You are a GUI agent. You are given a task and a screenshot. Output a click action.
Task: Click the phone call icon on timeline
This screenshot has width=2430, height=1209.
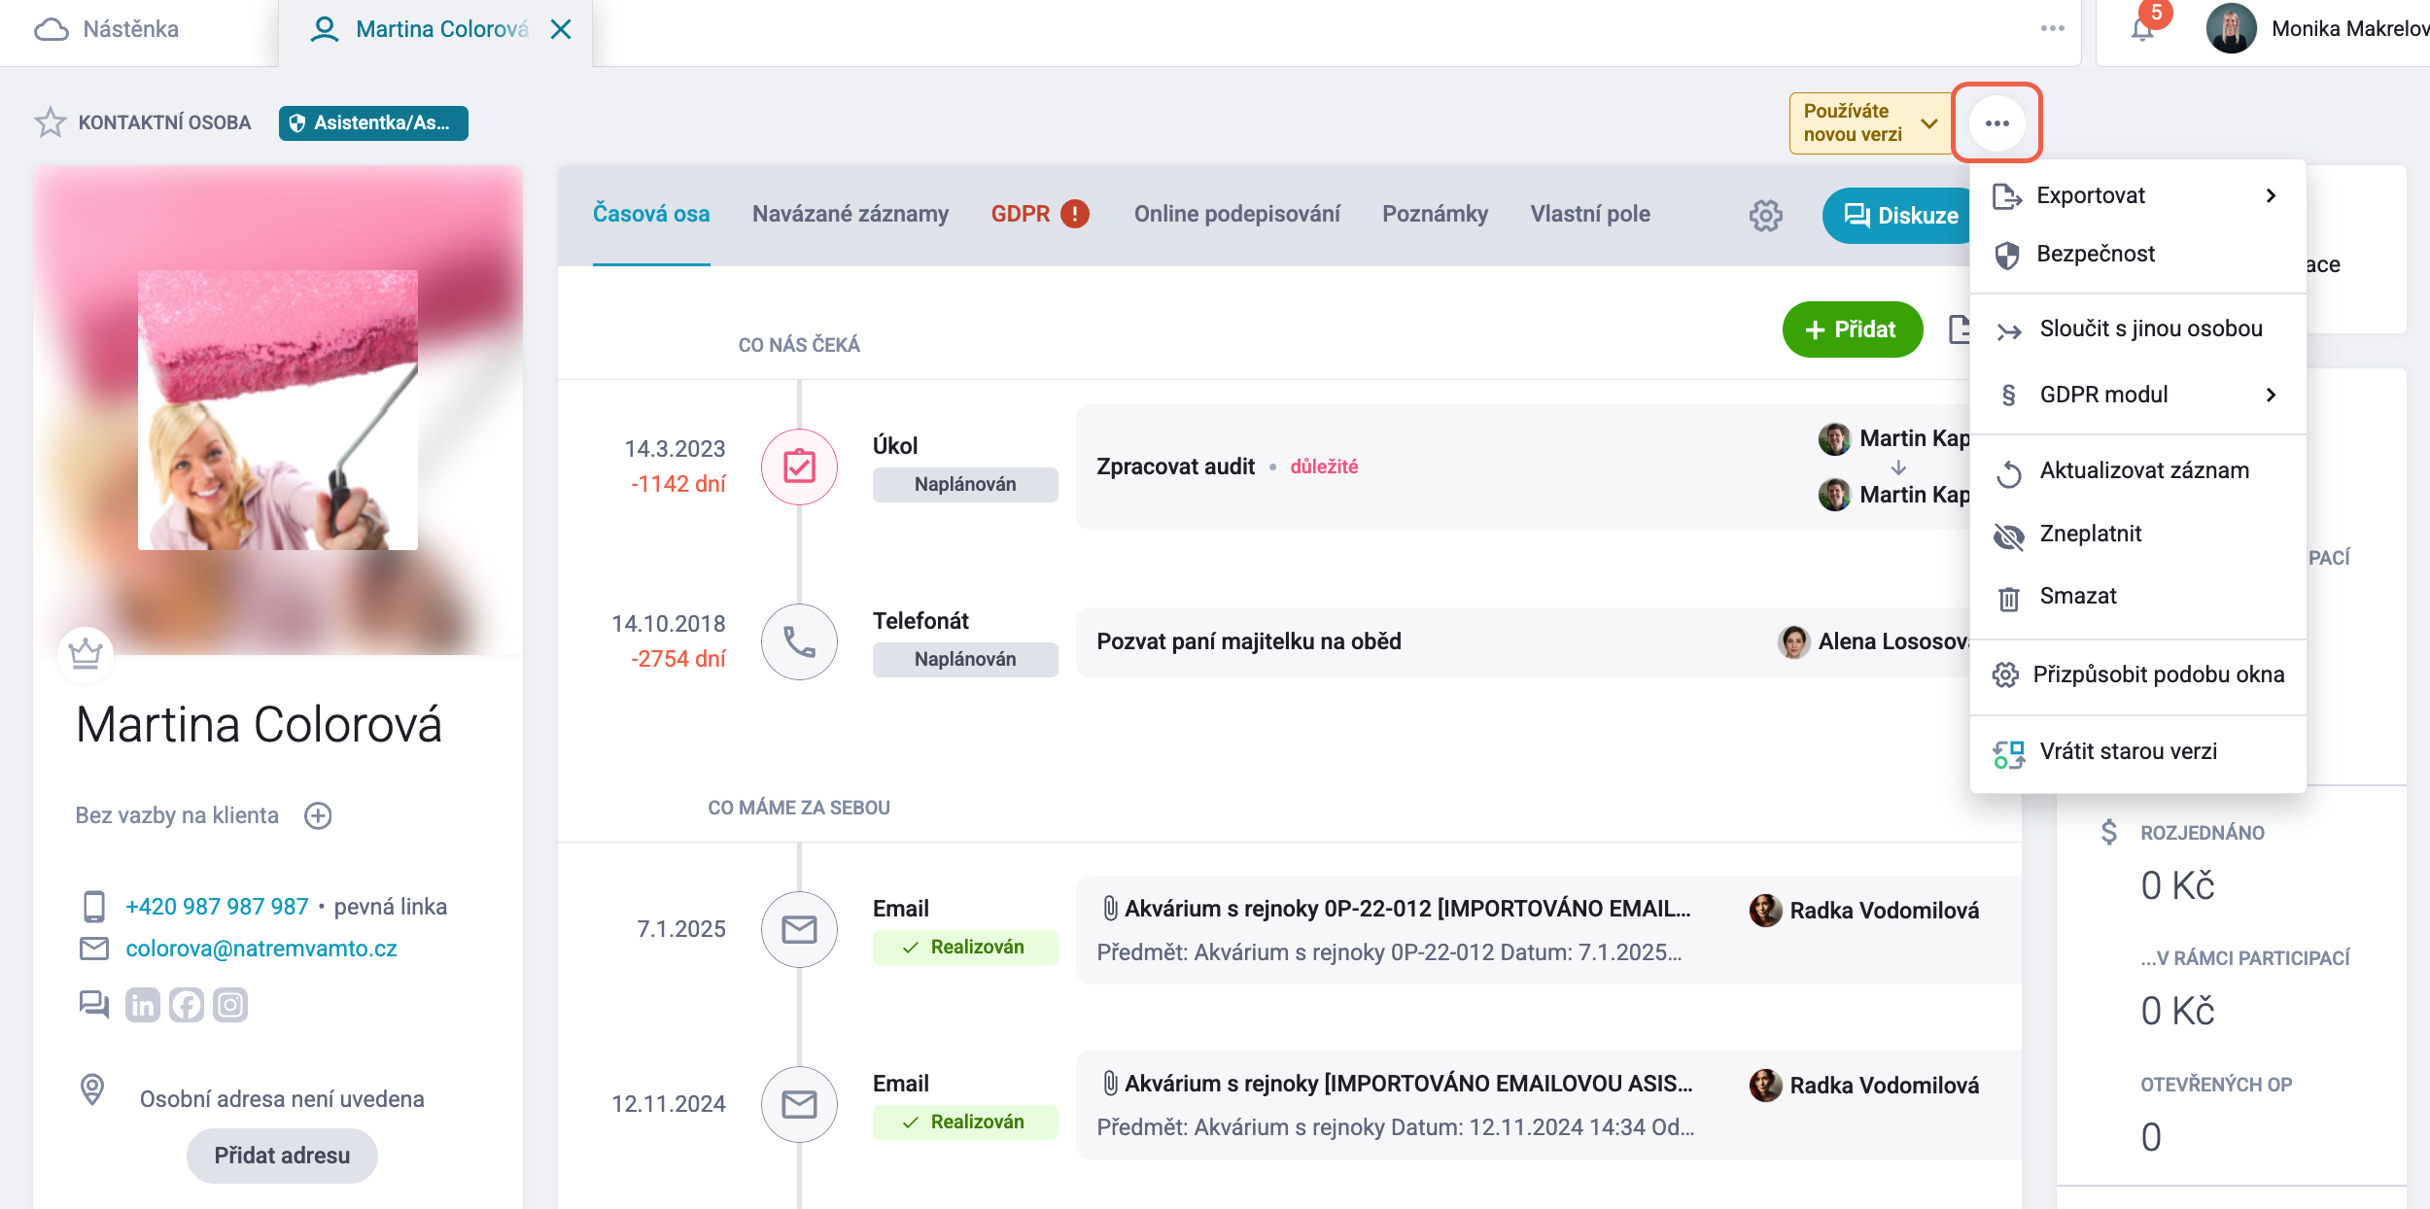[799, 641]
